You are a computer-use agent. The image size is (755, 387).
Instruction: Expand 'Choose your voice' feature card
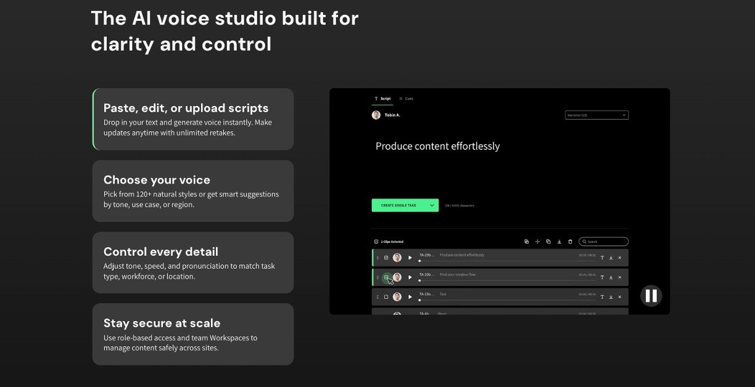pyautogui.click(x=193, y=191)
